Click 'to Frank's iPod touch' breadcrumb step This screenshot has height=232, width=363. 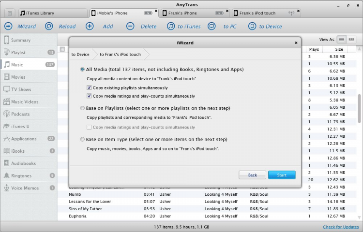tap(120, 55)
